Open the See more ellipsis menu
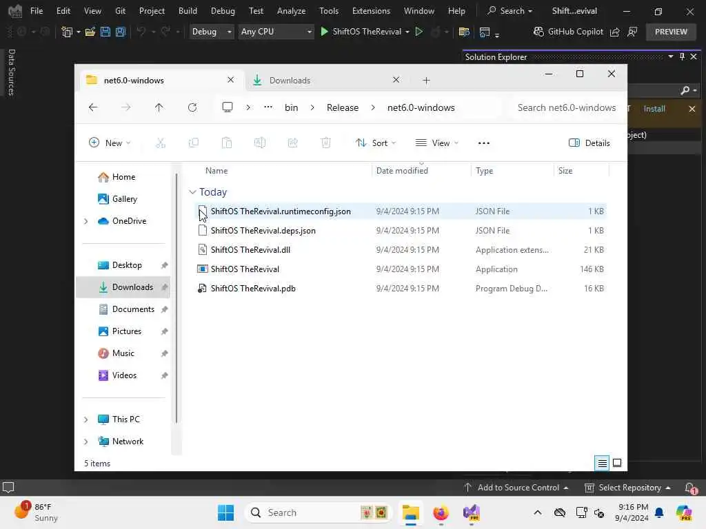Viewport: 706px width, 529px height. (x=483, y=143)
